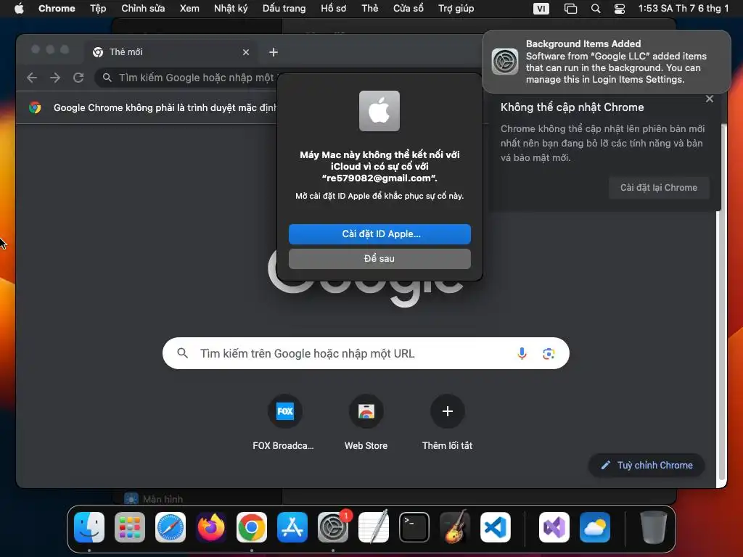The width and height of the screenshot is (743, 557).
Task: Open the Hồ sơ menu
Action: [334, 8]
